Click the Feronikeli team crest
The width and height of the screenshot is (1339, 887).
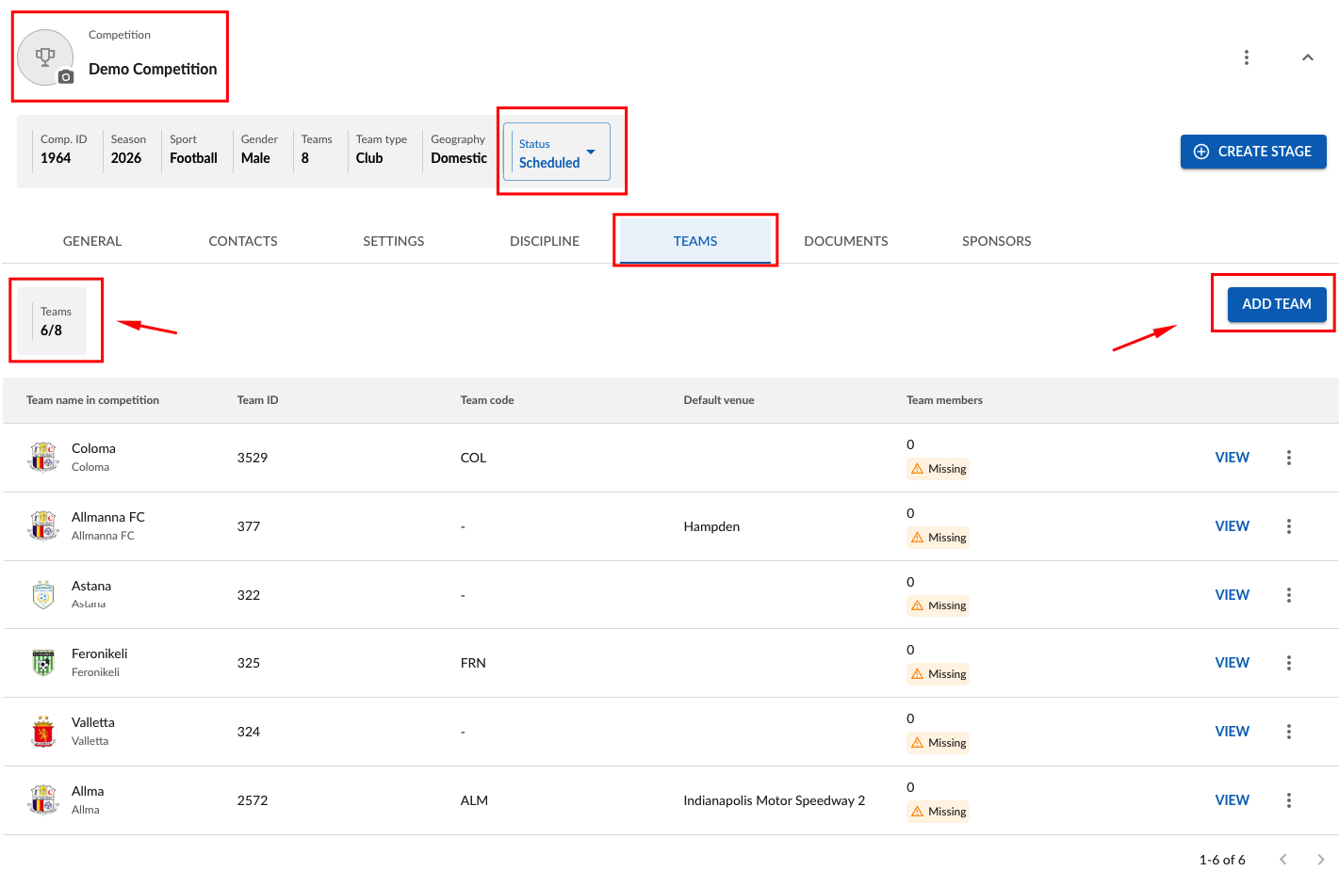pyautogui.click(x=43, y=663)
